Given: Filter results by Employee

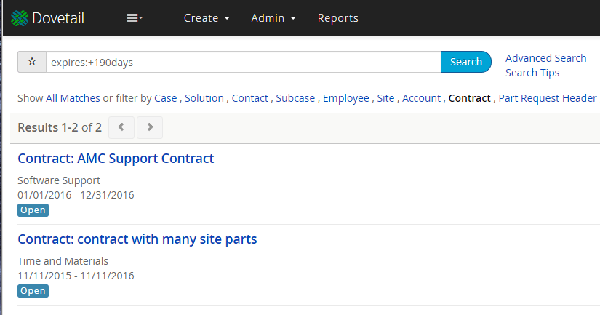Looking at the screenshot, I should (x=345, y=98).
